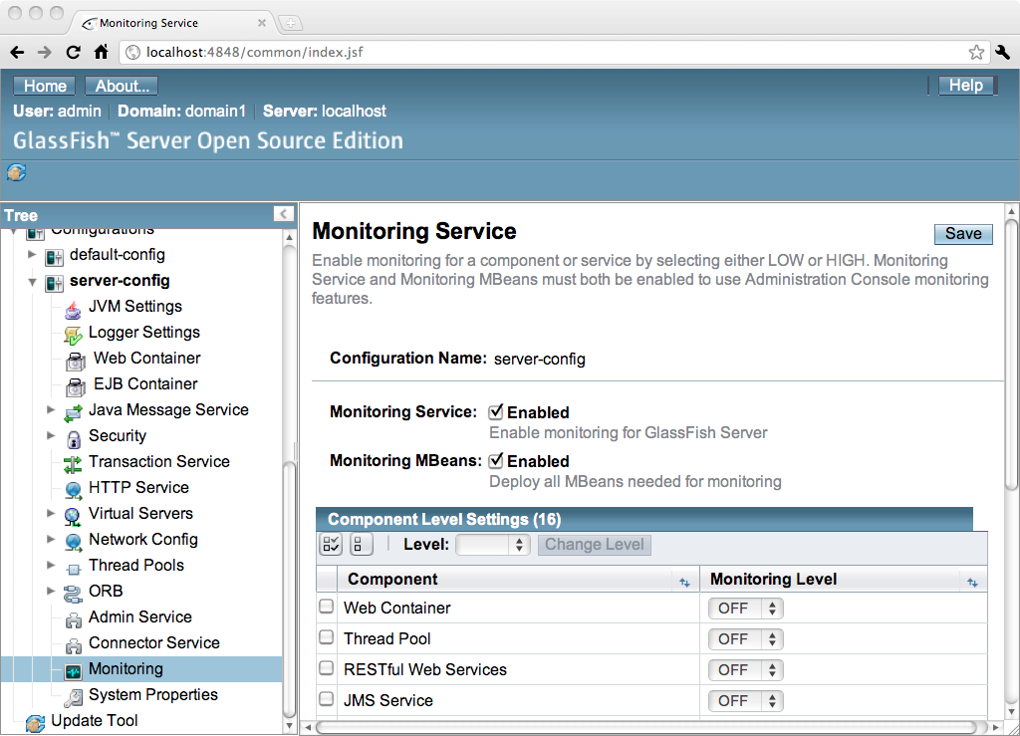Check the RESTful Web Services row checkbox
Screen dimensions: 1020x736
coord(327,667)
